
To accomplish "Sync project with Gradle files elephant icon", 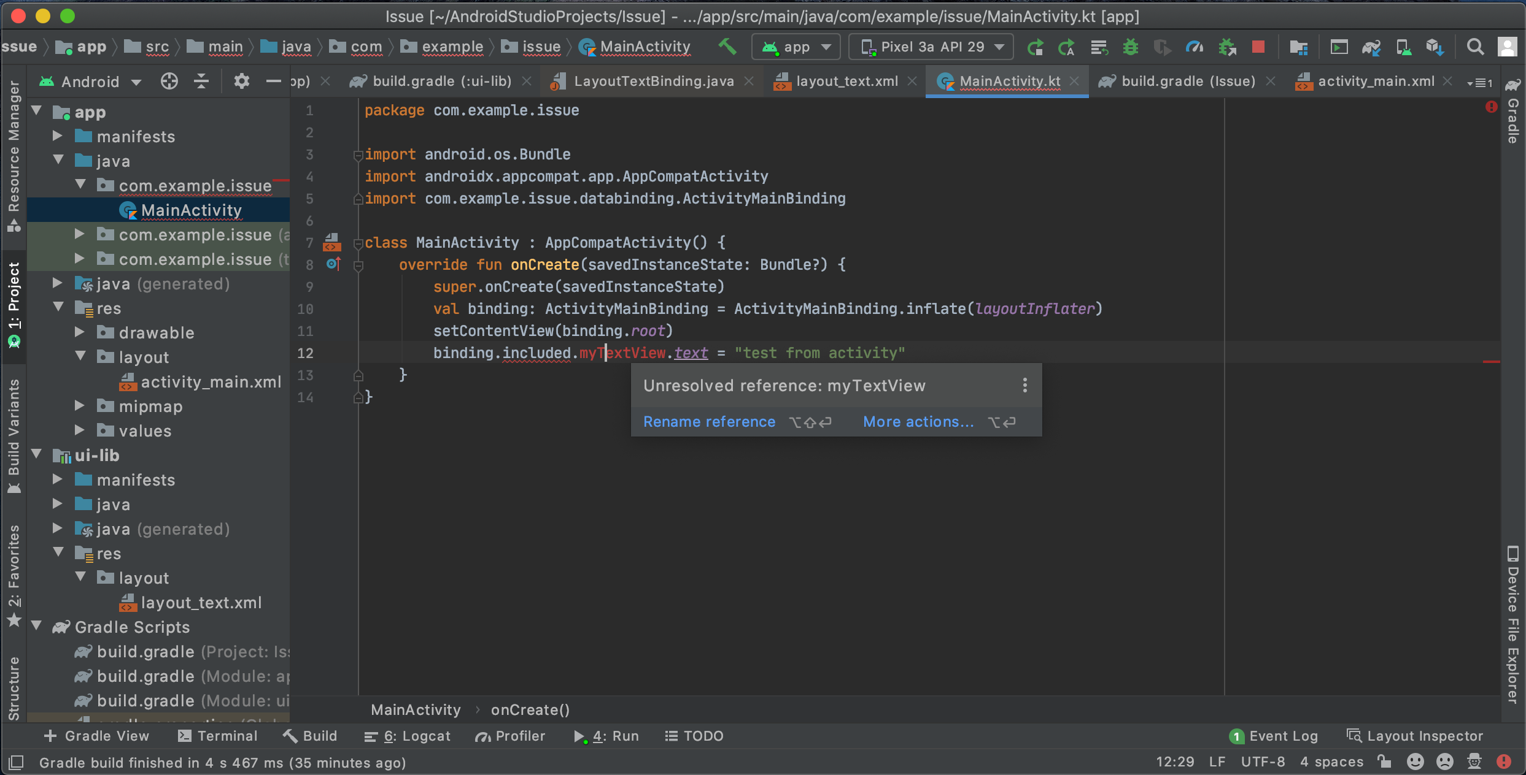I will click(1371, 47).
